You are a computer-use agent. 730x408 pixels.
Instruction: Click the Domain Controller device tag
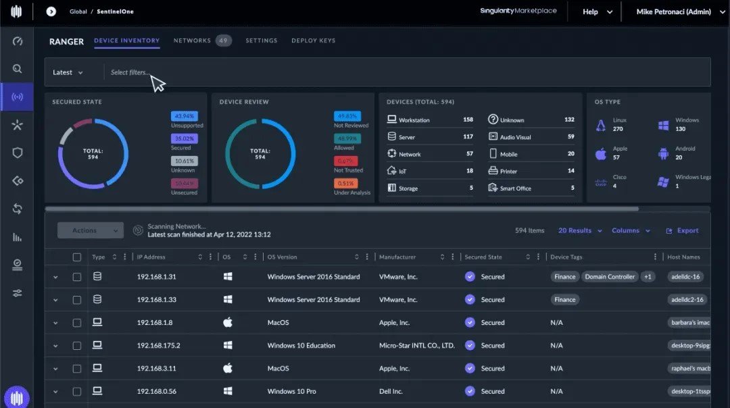click(610, 277)
